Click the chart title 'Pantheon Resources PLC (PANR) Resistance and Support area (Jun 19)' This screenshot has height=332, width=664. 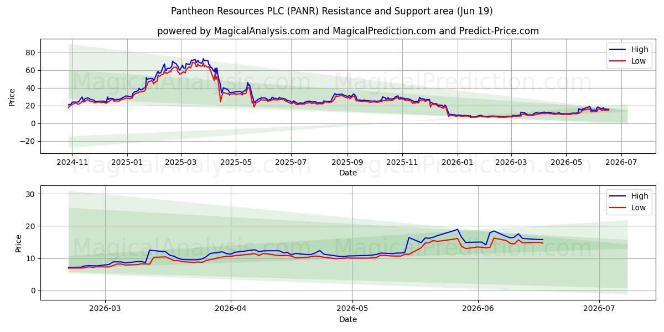tap(332, 11)
